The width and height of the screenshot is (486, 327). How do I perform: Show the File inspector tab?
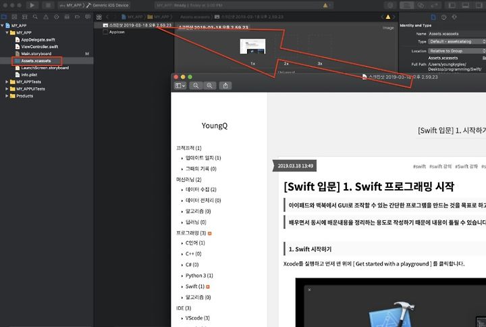click(x=433, y=17)
